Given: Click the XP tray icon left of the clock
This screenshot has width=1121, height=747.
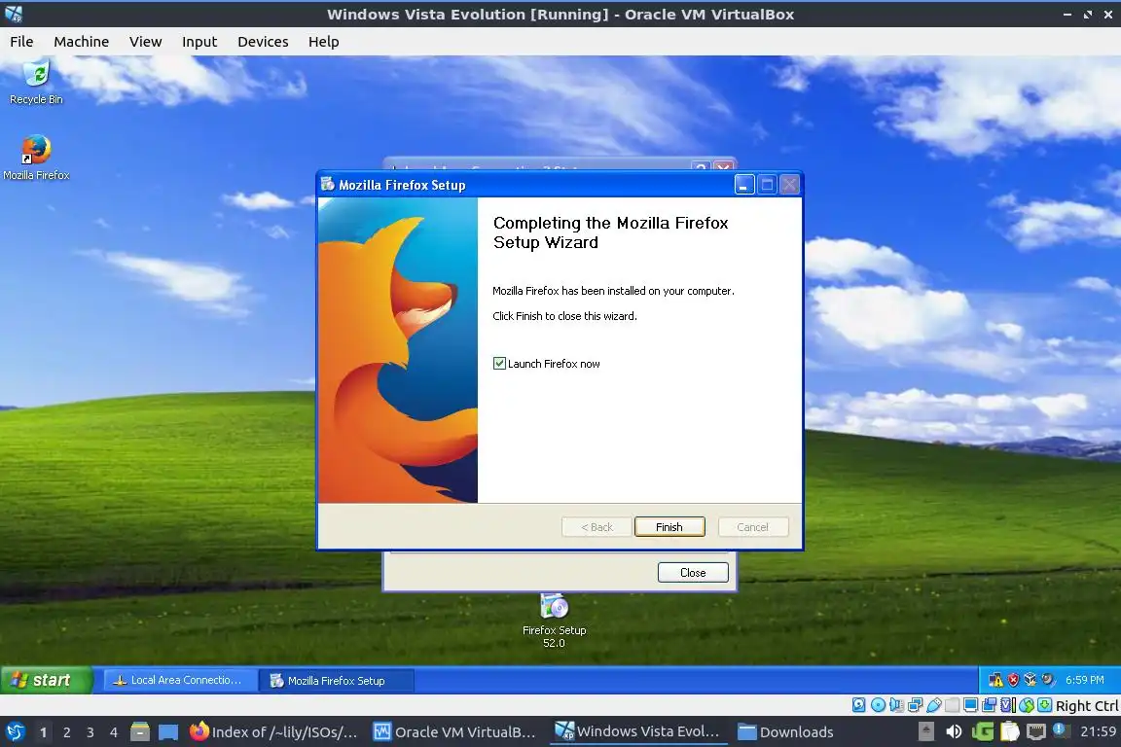Looking at the screenshot, I should [1048, 680].
